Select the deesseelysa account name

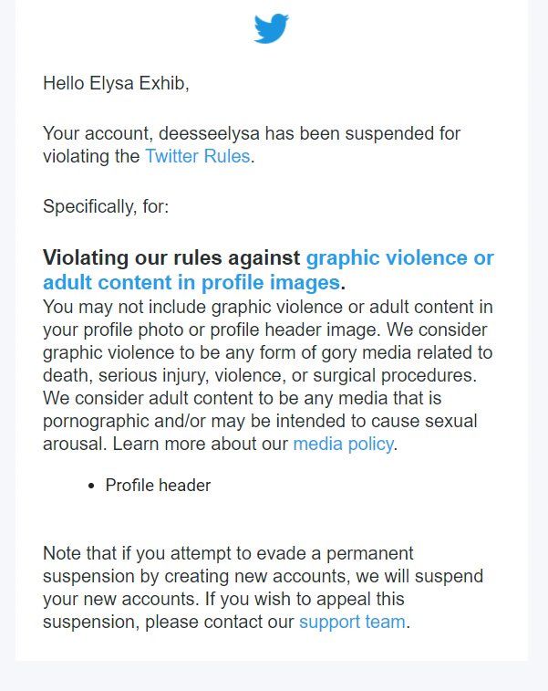209,133
